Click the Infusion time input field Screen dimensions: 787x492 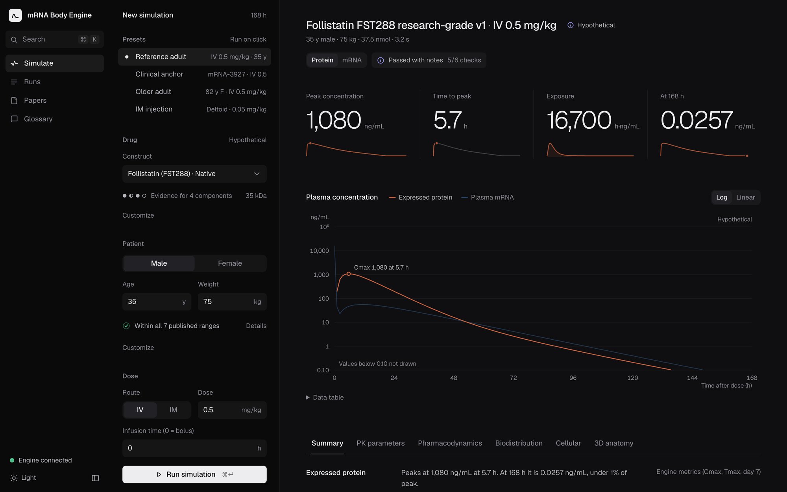(194, 448)
